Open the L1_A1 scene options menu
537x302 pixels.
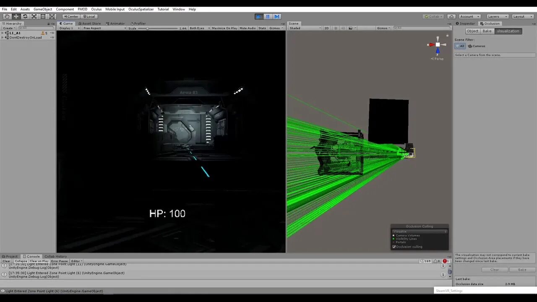[x=52, y=33]
